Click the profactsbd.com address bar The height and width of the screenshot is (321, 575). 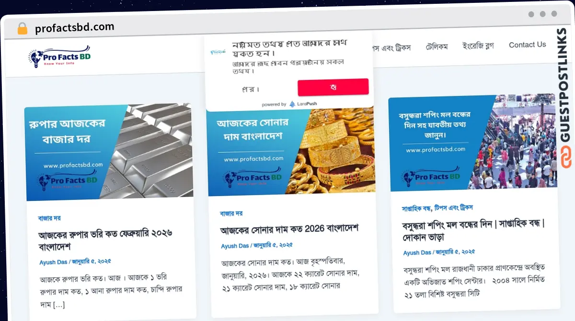(x=74, y=28)
